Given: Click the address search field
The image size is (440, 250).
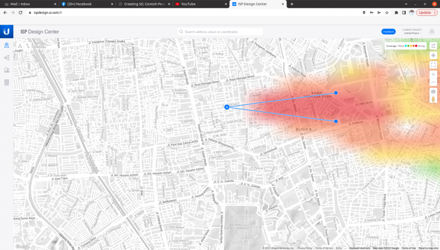Looking at the screenshot, I should [x=220, y=32].
